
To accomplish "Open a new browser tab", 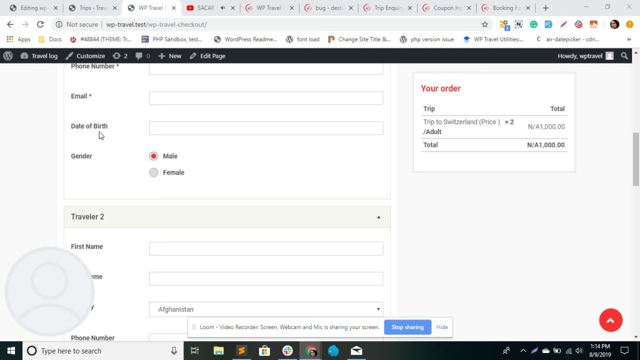I will click(x=545, y=8).
